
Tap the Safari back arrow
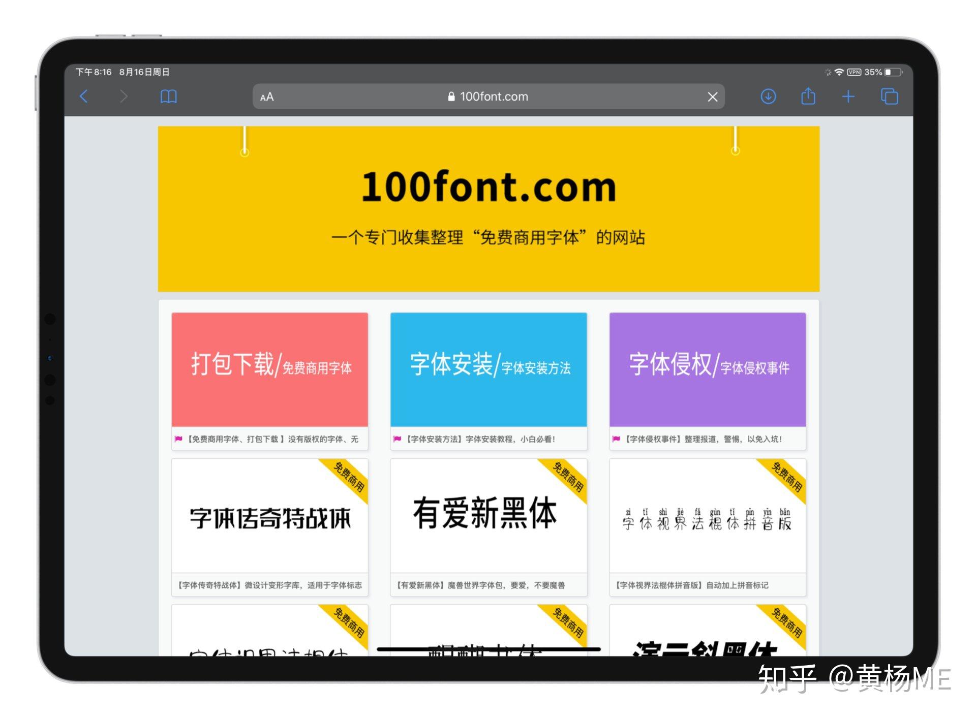click(x=84, y=97)
